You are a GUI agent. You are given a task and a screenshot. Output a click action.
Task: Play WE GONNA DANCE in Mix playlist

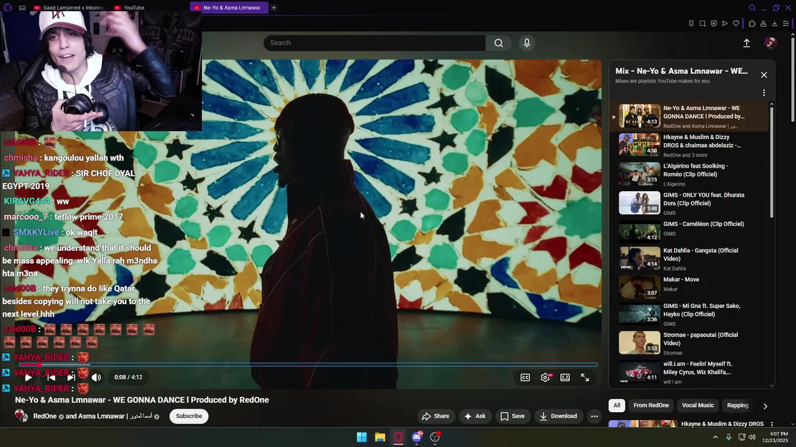coord(689,116)
